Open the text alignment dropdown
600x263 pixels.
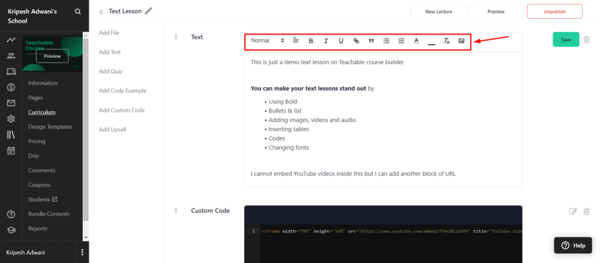click(x=296, y=40)
